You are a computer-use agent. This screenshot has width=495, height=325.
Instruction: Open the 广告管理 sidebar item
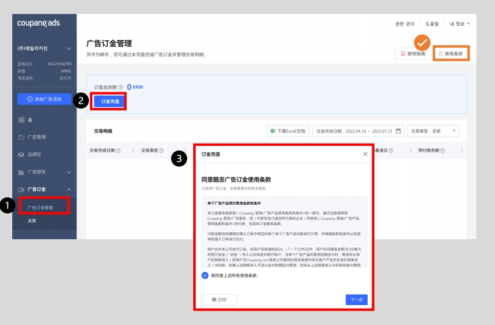click(x=37, y=137)
